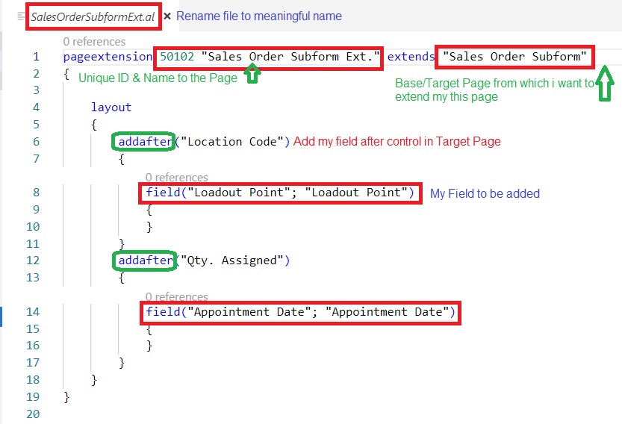Click line number 14 in the gutter
Screen dimensions: 622x424
pyautogui.click(x=33, y=312)
